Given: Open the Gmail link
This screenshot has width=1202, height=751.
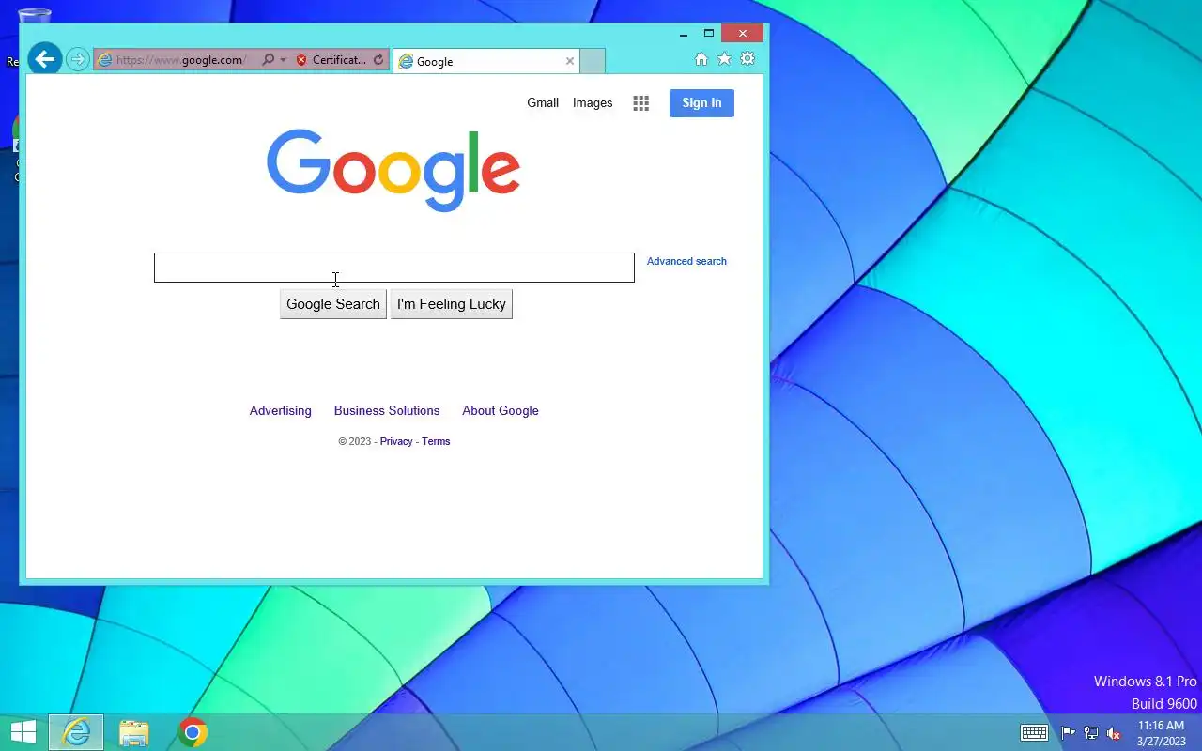Looking at the screenshot, I should (543, 103).
